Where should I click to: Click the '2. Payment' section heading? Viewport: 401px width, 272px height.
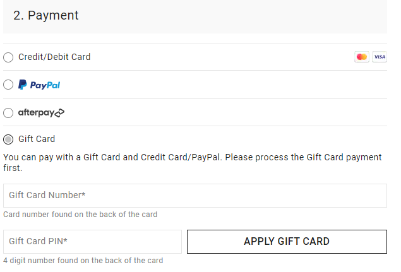coord(46,16)
